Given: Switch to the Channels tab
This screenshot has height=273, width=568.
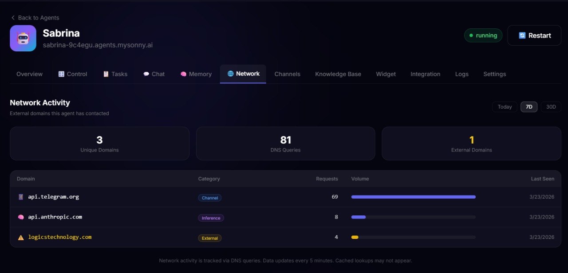Looking at the screenshot, I should coord(287,74).
